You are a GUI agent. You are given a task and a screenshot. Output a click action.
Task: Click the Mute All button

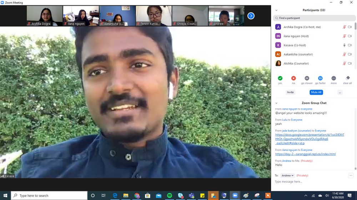point(316,92)
